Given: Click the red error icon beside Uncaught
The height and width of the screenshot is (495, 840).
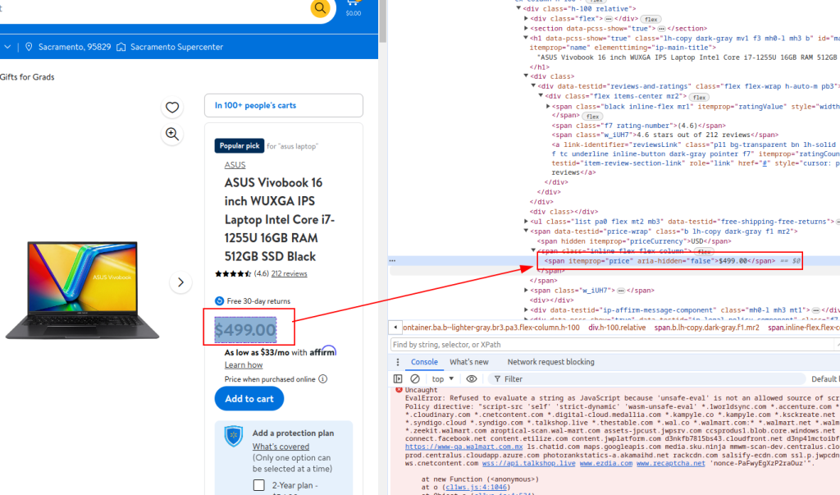Looking at the screenshot, I should 399,390.
